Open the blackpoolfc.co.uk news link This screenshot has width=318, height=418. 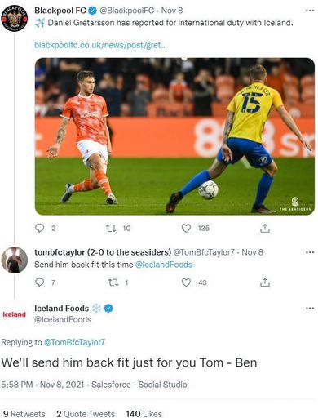click(100, 45)
